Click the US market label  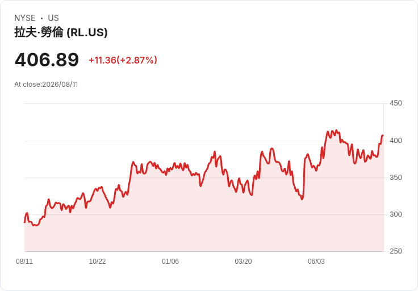53,18
